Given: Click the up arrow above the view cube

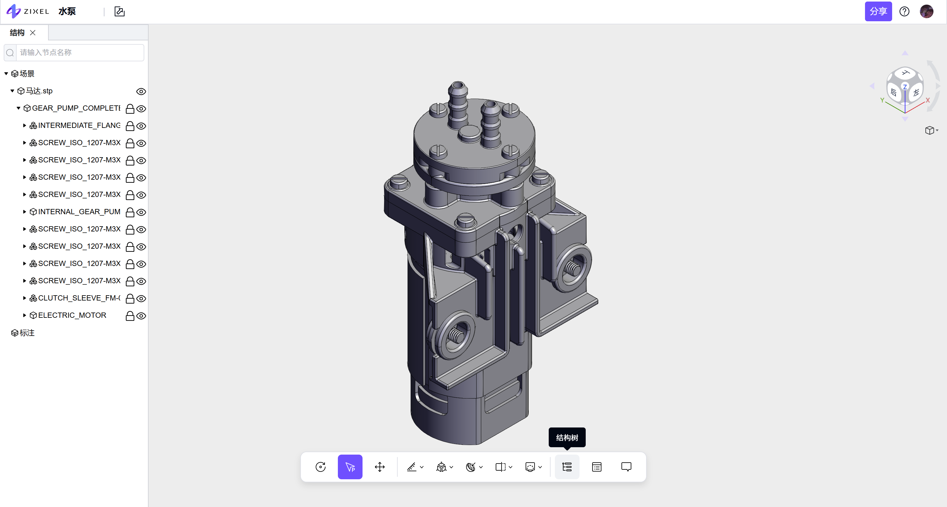Looking at the screenshot, I should [905, 53].
